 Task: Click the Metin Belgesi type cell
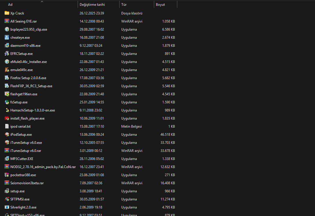click(131, 126)
